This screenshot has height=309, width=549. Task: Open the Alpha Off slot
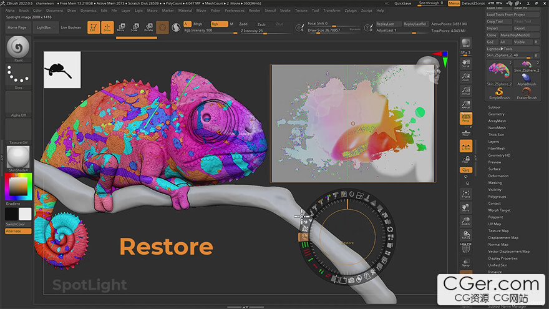[x=18, y=104]
